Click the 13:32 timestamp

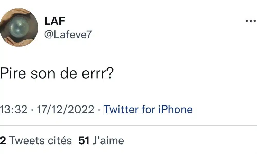[14, 110]
